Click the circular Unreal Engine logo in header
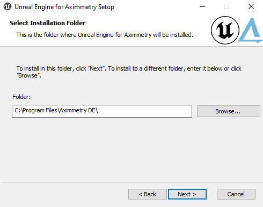Viewport: 263px width, 207px height. (x=225, y=30)
